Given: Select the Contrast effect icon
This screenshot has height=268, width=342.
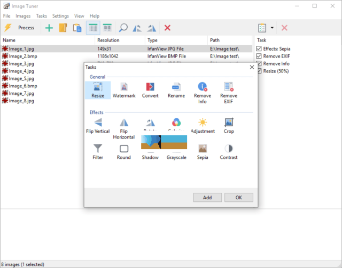Looking at the screenshot, I should 229,149.
